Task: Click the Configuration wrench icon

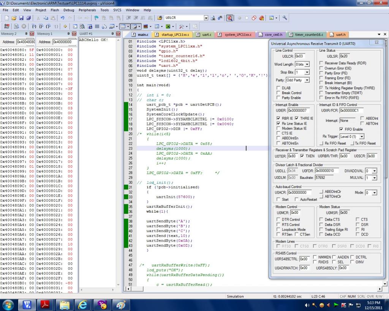Action: coord(285,18)
